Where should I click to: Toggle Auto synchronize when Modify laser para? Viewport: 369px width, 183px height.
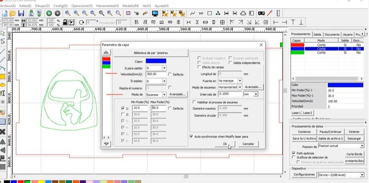[x=191, y=136]
